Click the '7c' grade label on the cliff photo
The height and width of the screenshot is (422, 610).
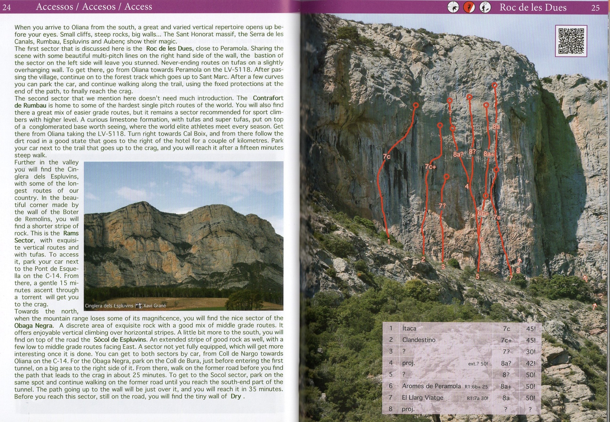coord(387,157)
